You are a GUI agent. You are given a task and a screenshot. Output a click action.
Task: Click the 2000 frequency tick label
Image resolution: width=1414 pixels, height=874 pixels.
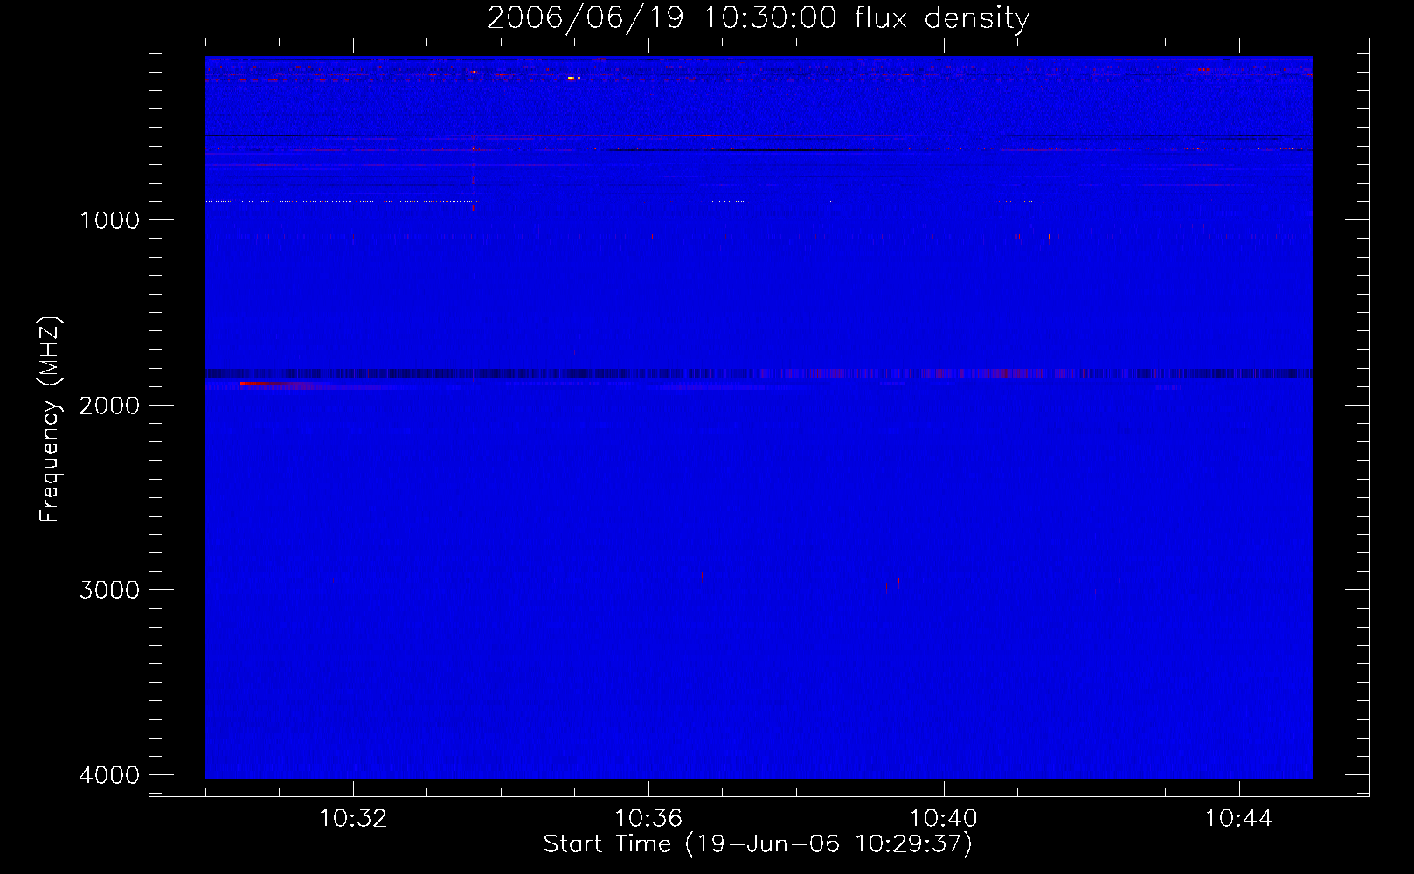coord(109,406)
